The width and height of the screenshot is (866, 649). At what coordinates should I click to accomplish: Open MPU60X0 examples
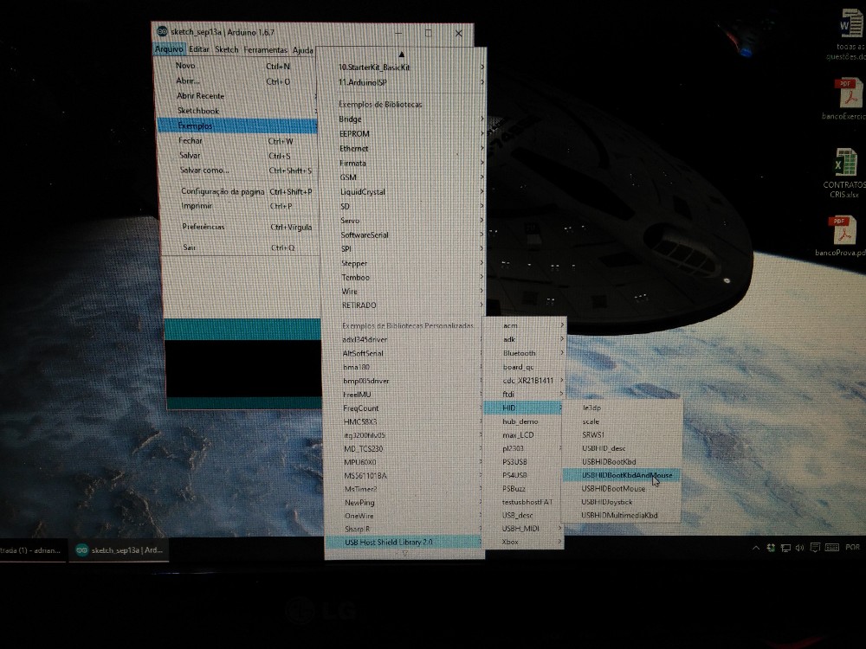404,462
